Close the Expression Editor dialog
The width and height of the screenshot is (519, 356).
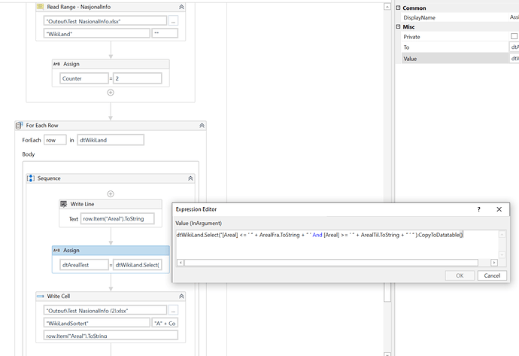point(499,209)
